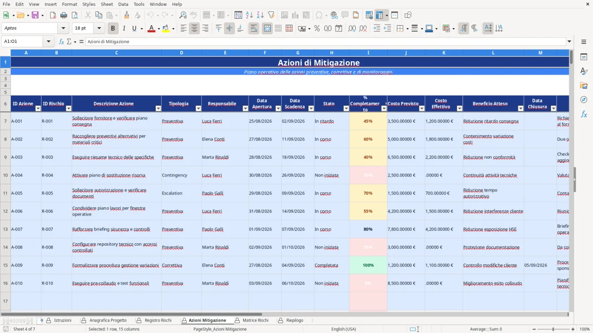Screen dimensions: 593x333
Task: Apply the red font color swatch
Action: tap(151, 29)
